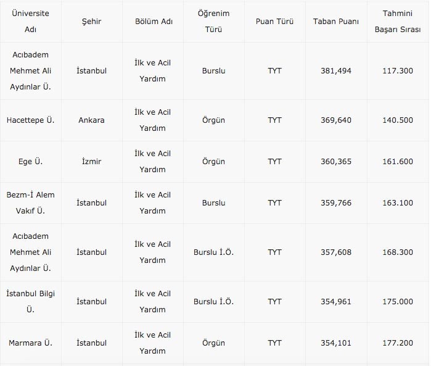
Task: Click the Öğrenim Türü column header
Action: pyautogui.click(x=213, y=21)
